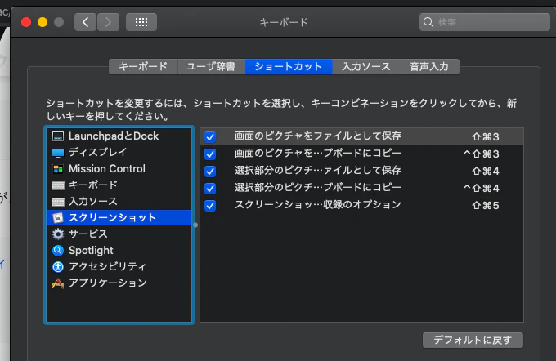
Task: Click the ⌃⇧⌘4 key combination
Action: click(481, 188)
